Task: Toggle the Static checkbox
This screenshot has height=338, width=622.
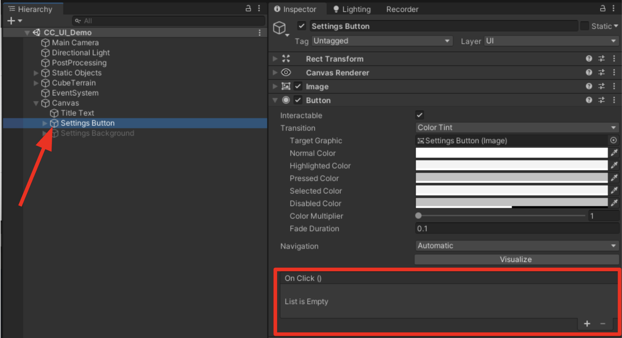Action: (x=584, y=26)
